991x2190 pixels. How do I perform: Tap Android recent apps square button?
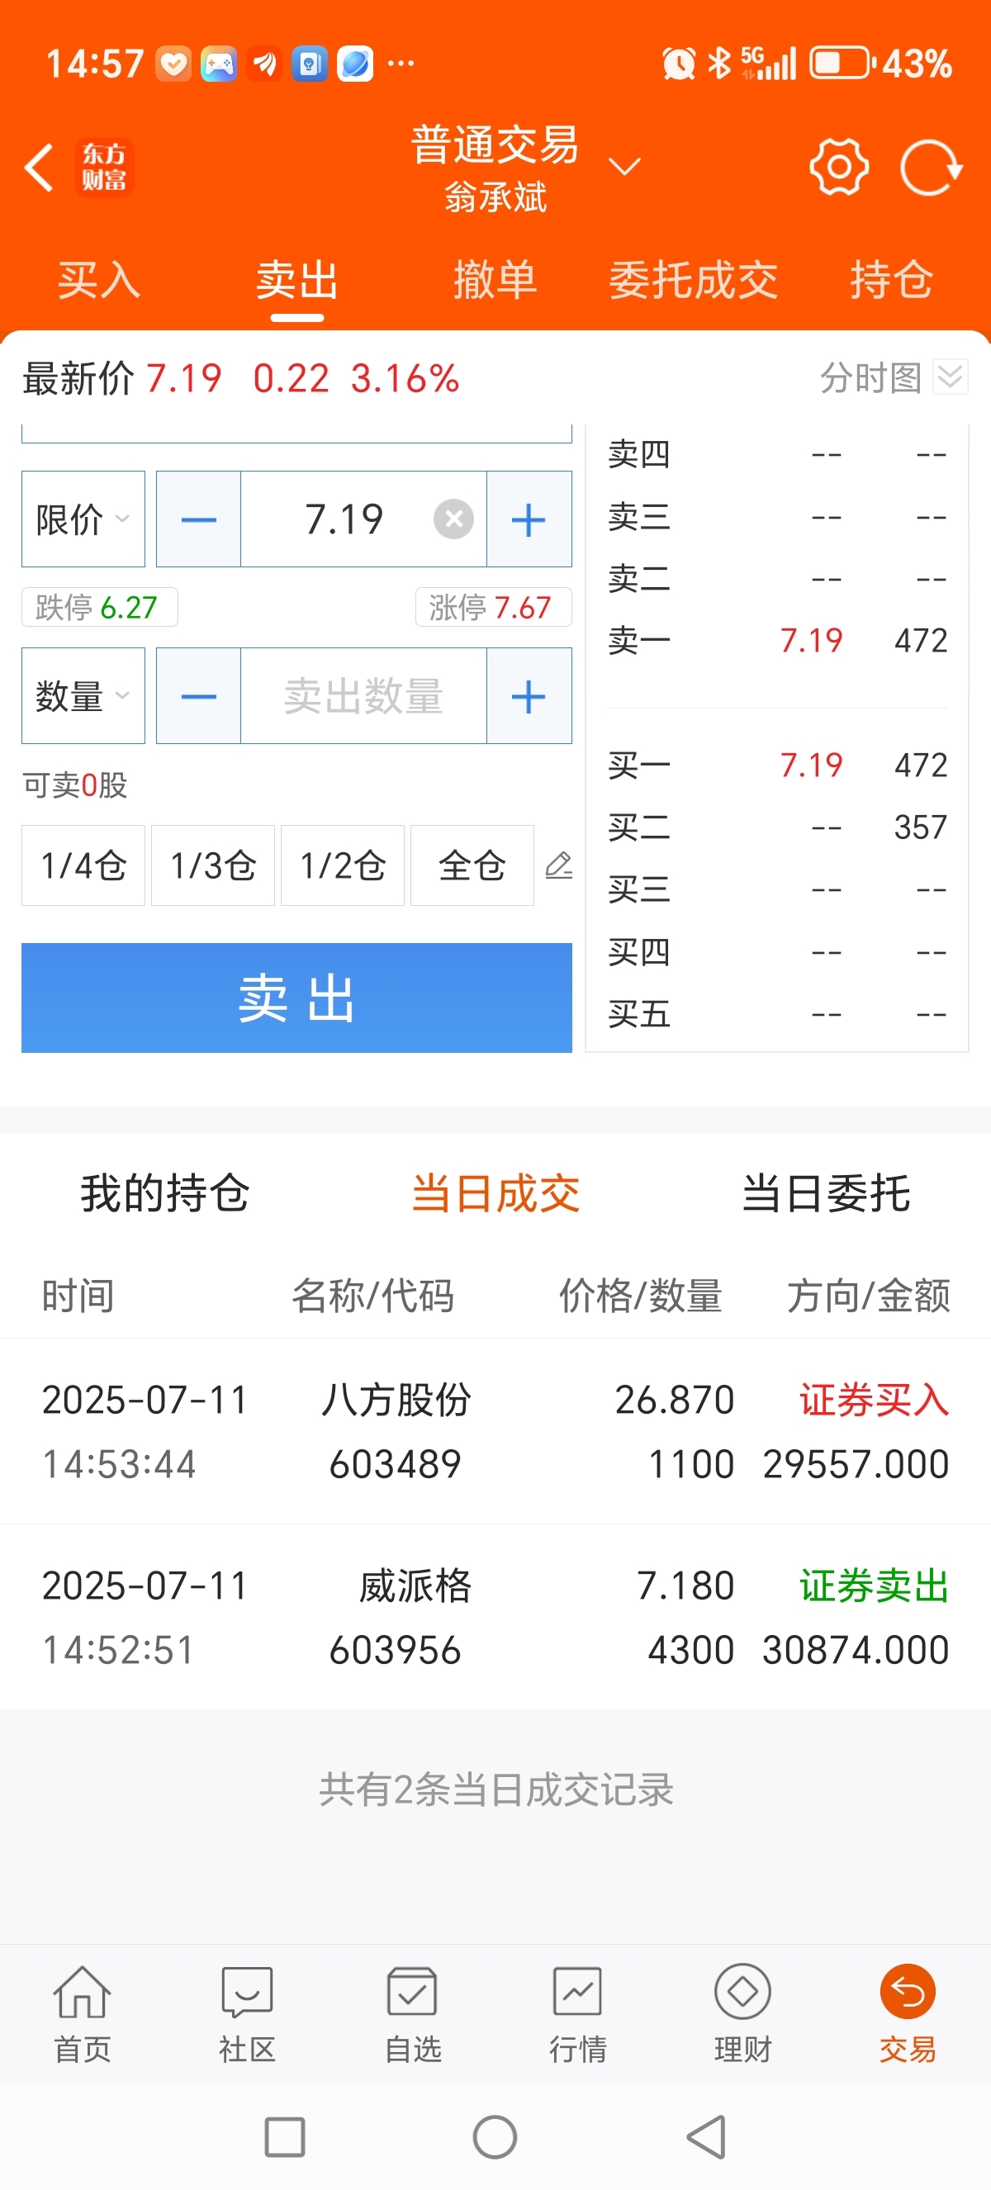tap(285, 2136)
